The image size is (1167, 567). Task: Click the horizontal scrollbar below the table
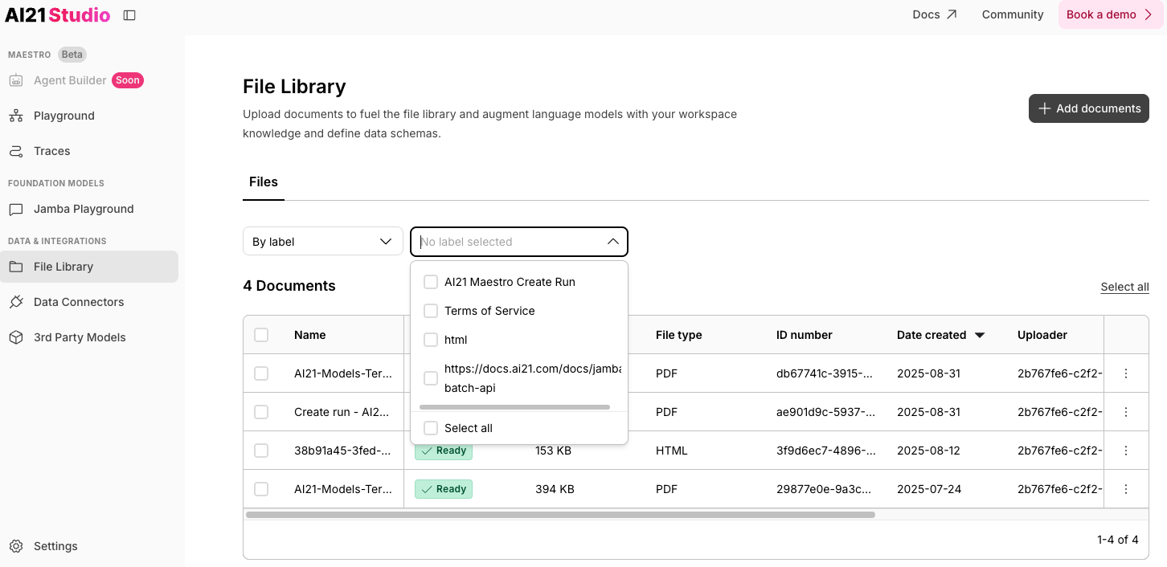click(x=559, y=514)
